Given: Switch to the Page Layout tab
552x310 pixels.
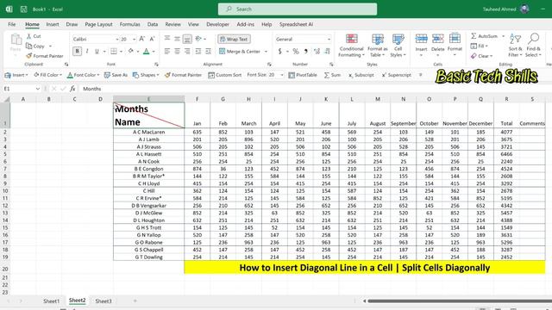Looking at the screenshot, I should point(98,24).
